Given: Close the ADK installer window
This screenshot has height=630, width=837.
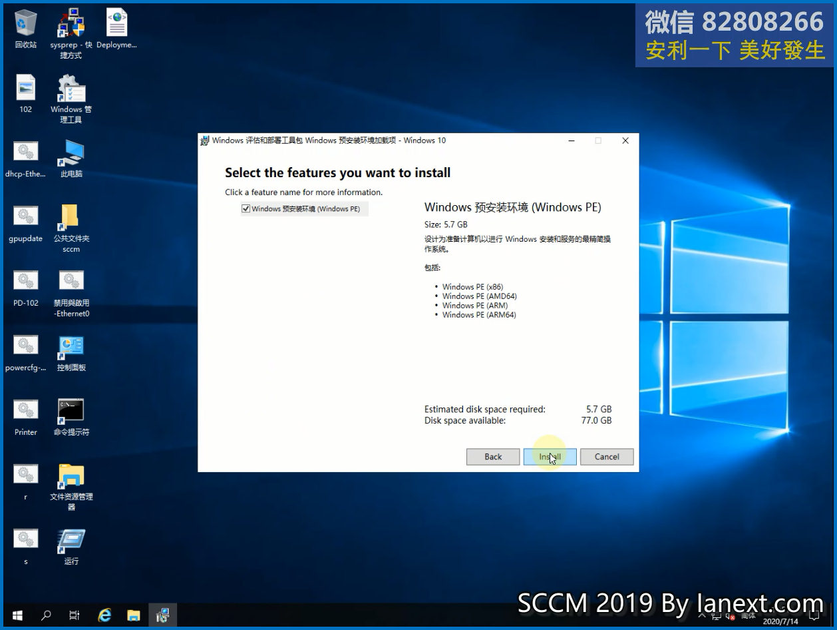Looking at the screenshot, I should coord(625,141).
